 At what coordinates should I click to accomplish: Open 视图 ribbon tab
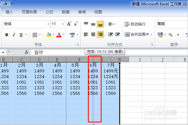98,12
